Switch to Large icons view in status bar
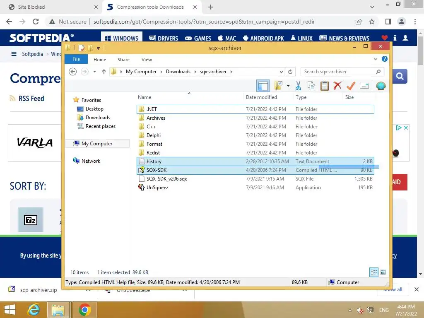Viewport: 424px width, 318px height. 383,272
